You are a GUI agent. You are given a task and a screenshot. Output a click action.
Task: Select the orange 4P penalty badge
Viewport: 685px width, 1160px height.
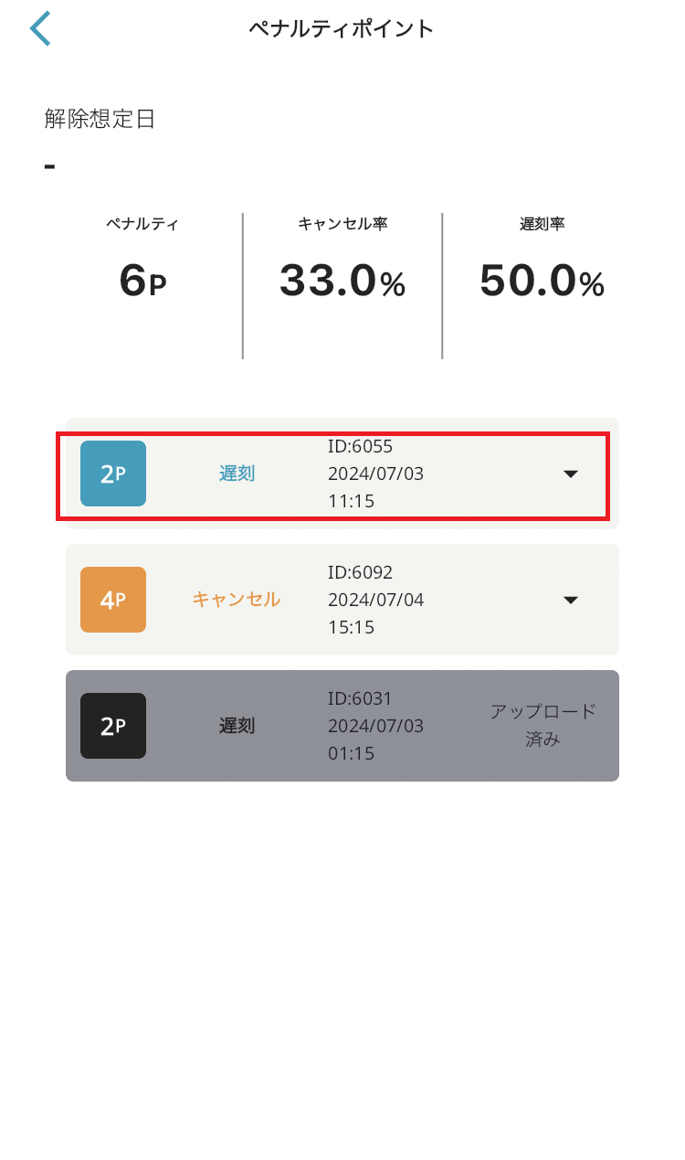point(113,600)
